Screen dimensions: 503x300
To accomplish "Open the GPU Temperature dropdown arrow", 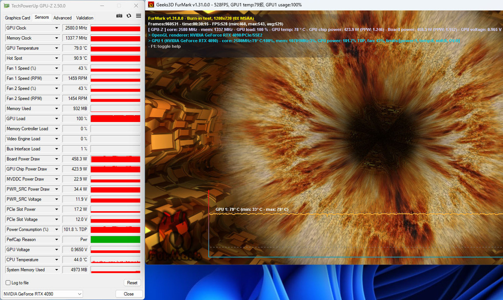I will tap(56, 48).
